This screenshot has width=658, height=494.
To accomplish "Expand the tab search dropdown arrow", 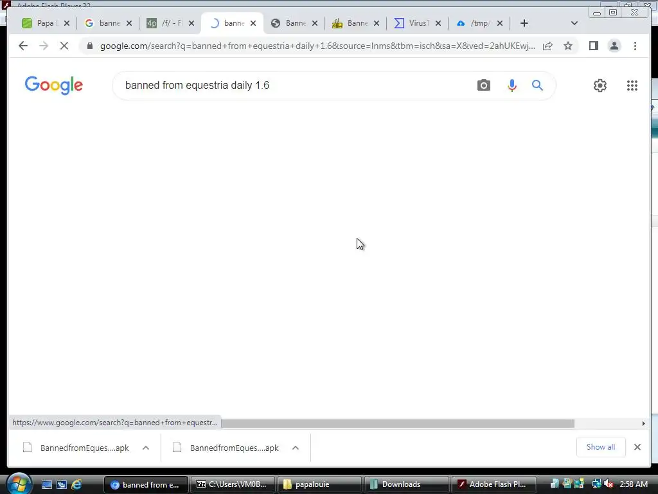I will click(x=574, y=23).
